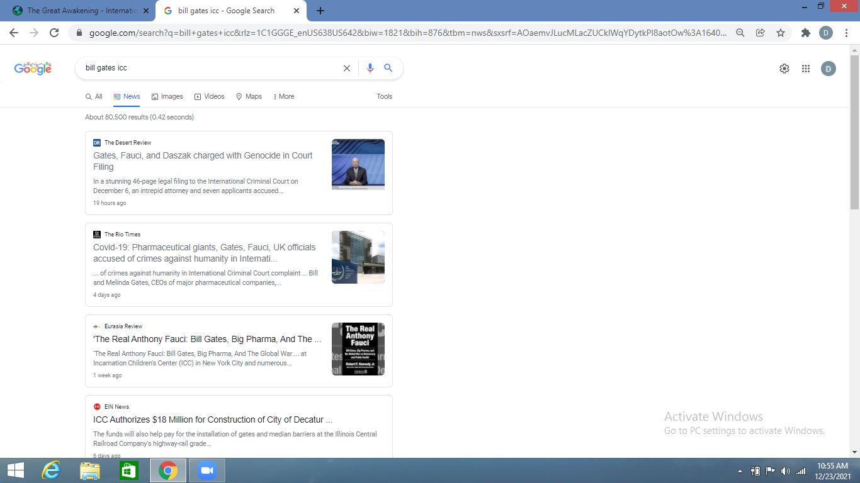Click Chrome icon in taskbar

pyautogui.click(x=167, y=470)
